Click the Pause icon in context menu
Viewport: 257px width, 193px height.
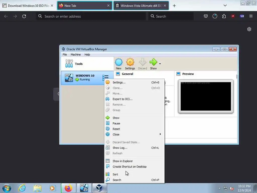tap(108, 123)
